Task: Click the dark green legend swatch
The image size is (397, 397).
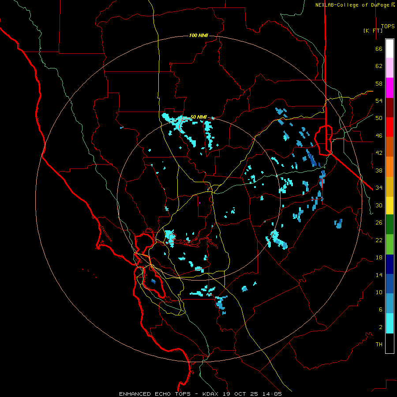Action: pos(390,225)
